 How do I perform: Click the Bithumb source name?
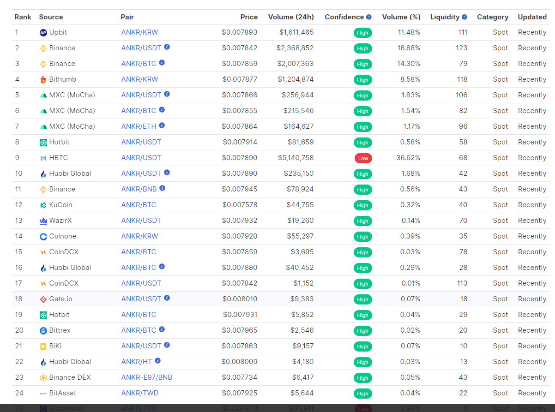point(63,79)
